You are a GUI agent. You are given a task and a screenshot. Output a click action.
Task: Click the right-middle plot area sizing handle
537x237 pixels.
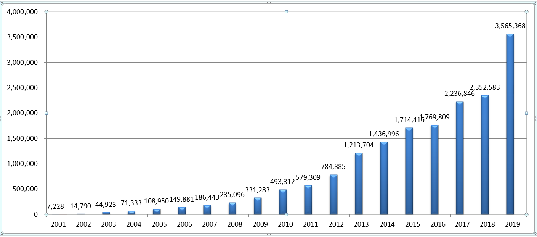point(526,113)
